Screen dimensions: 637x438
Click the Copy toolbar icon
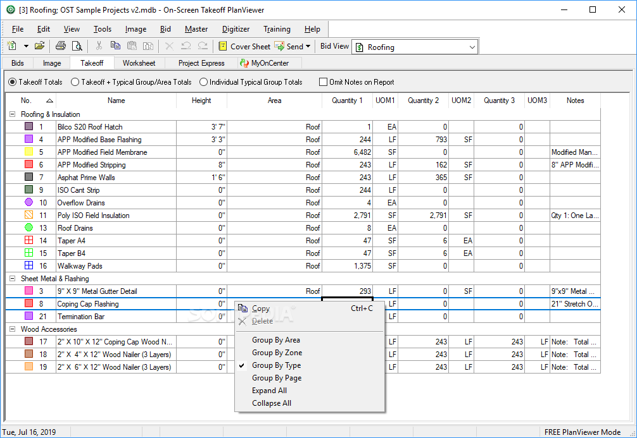[x=115, y=46]
